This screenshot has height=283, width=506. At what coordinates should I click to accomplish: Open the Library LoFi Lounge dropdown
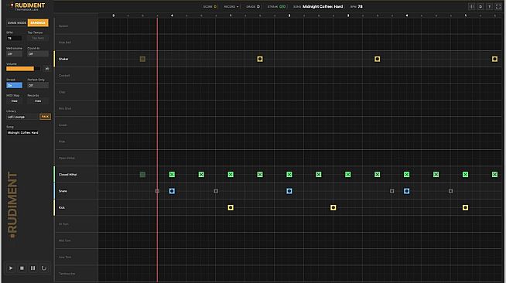[22, 117]
